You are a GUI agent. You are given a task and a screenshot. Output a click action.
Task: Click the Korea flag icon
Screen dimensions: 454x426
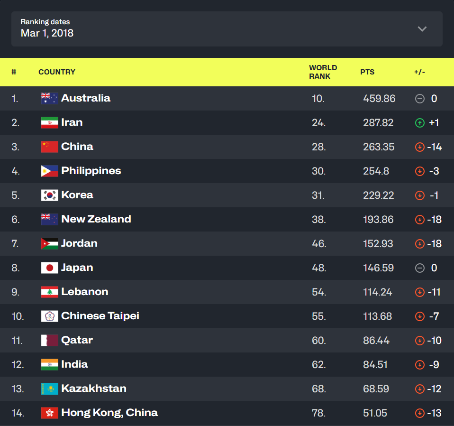[x=50, y=195]
